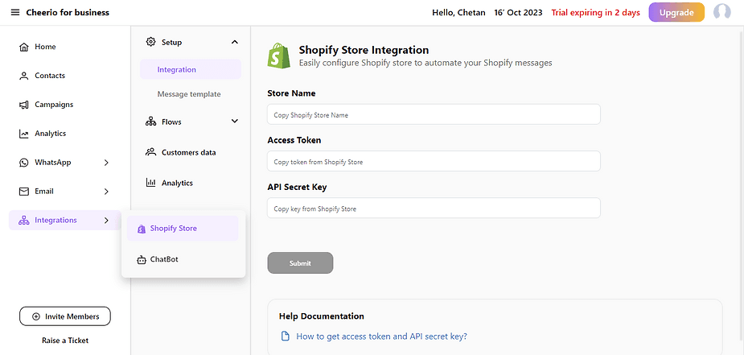Click the document icon in Help Documentation
This screenshot has width=744, height=355.
click(286, 336)
